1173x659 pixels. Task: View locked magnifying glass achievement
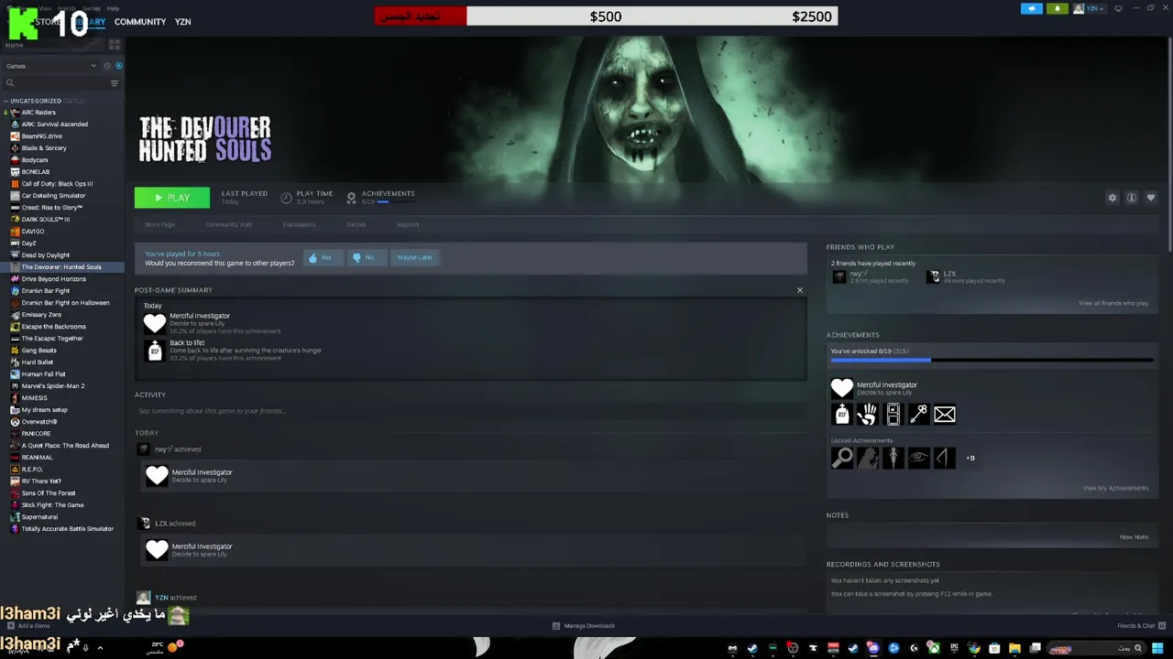pos(841,458)
